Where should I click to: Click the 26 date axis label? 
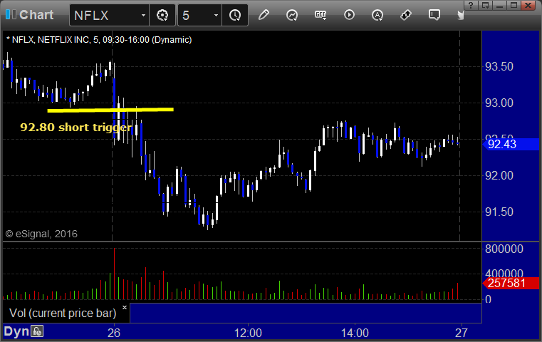(x=114, y=333)
